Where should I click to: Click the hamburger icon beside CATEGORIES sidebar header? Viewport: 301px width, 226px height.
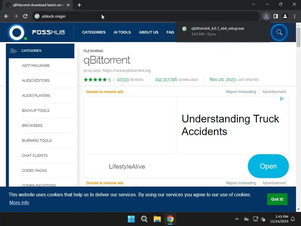[14, 51]
